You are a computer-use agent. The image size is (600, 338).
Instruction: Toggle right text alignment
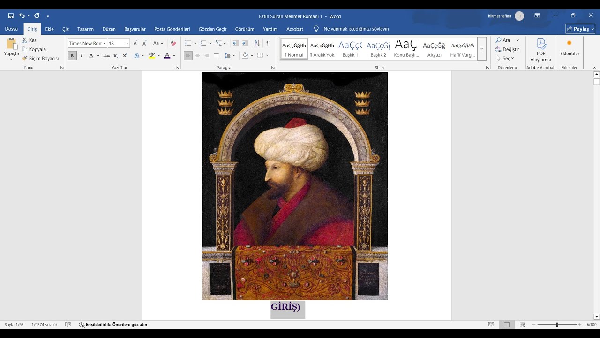pos(207,55)
